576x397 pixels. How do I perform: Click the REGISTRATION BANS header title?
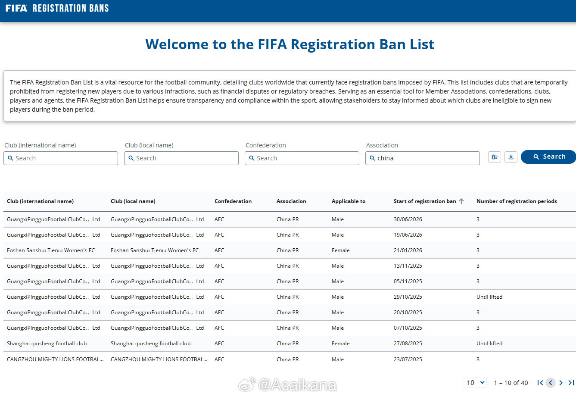pyautogui.click(x=71, y=8)
